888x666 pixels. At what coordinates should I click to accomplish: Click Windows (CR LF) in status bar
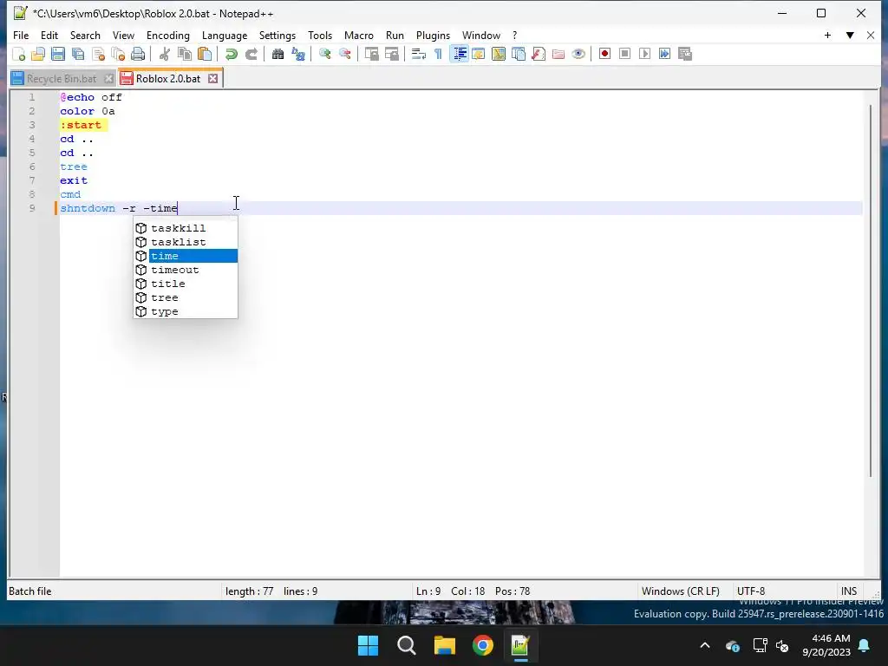coord(680,591)
